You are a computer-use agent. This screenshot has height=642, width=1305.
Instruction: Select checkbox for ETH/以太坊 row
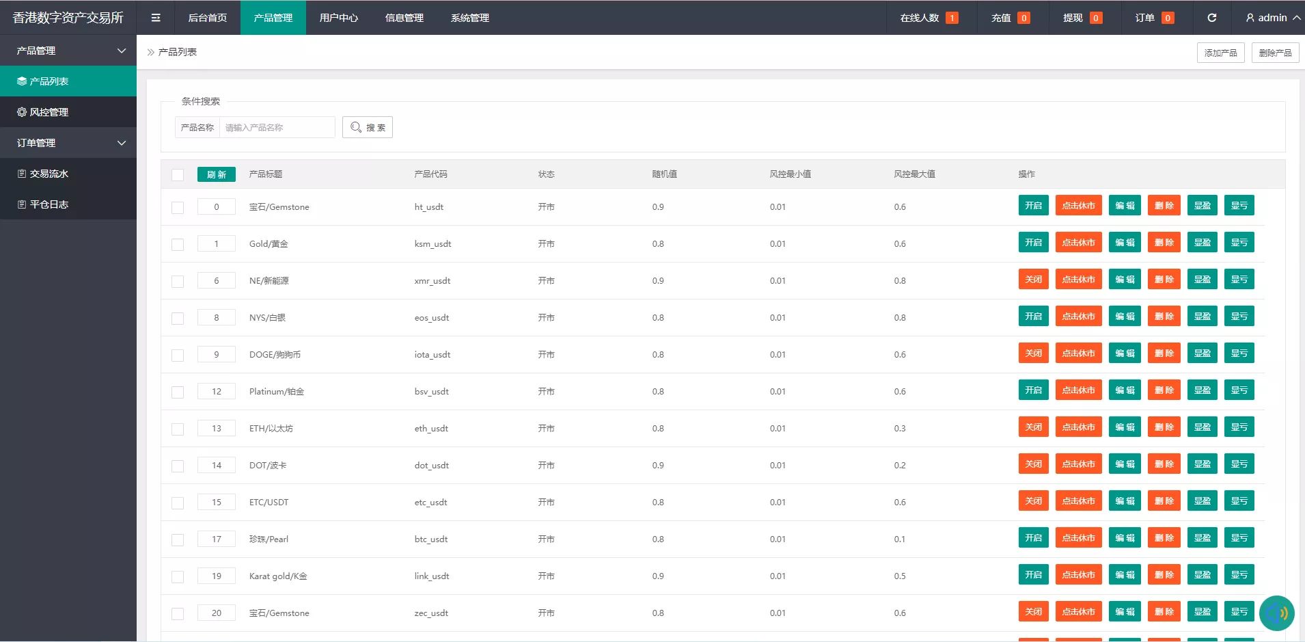point(178,429)
